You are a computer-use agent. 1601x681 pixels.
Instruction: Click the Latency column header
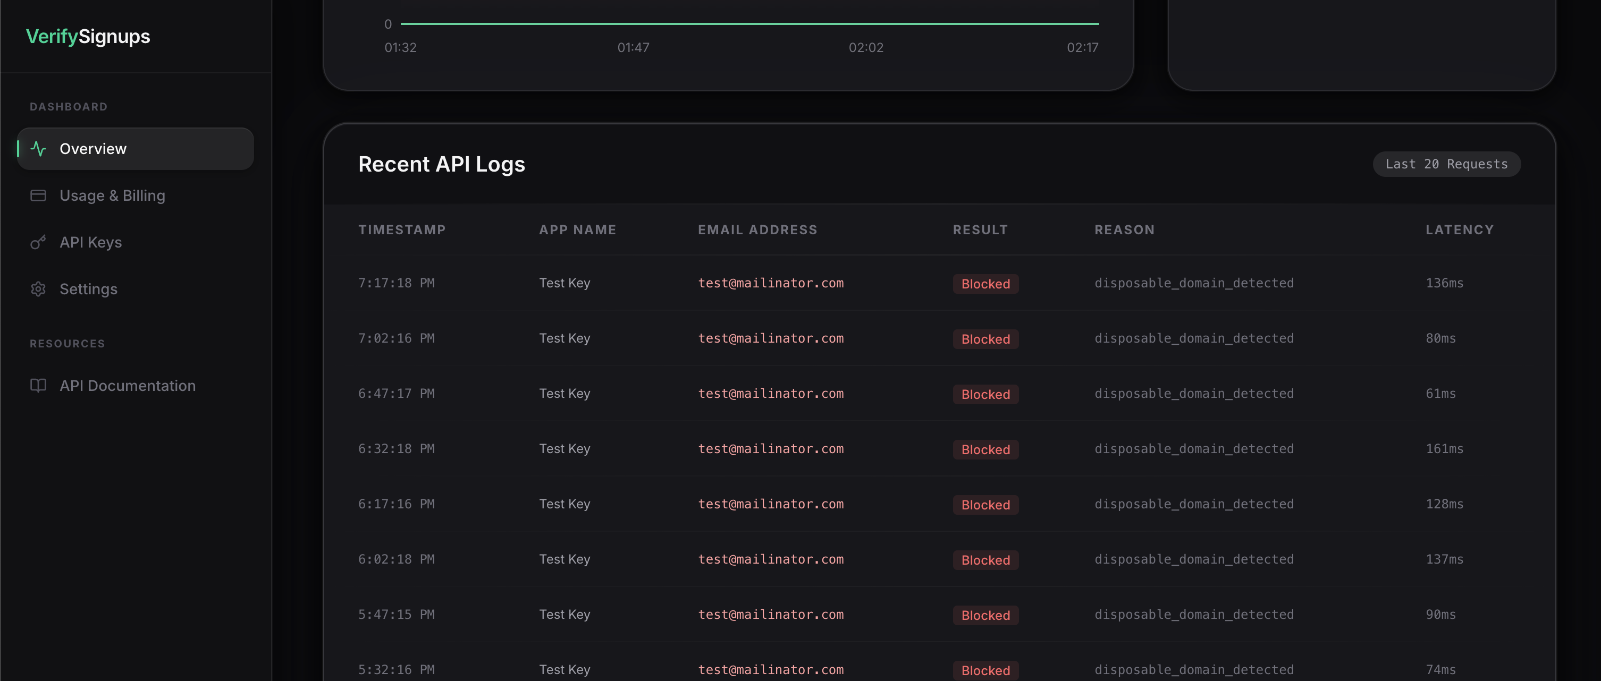(1459, 230)
